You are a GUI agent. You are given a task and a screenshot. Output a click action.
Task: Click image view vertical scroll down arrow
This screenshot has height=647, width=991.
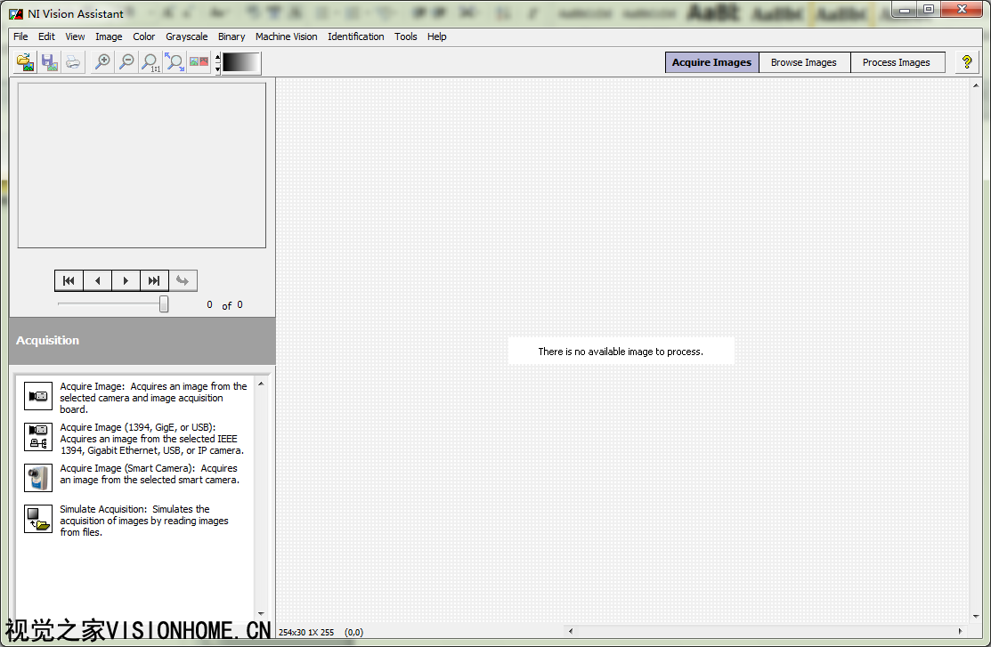[x=976, y=616]
